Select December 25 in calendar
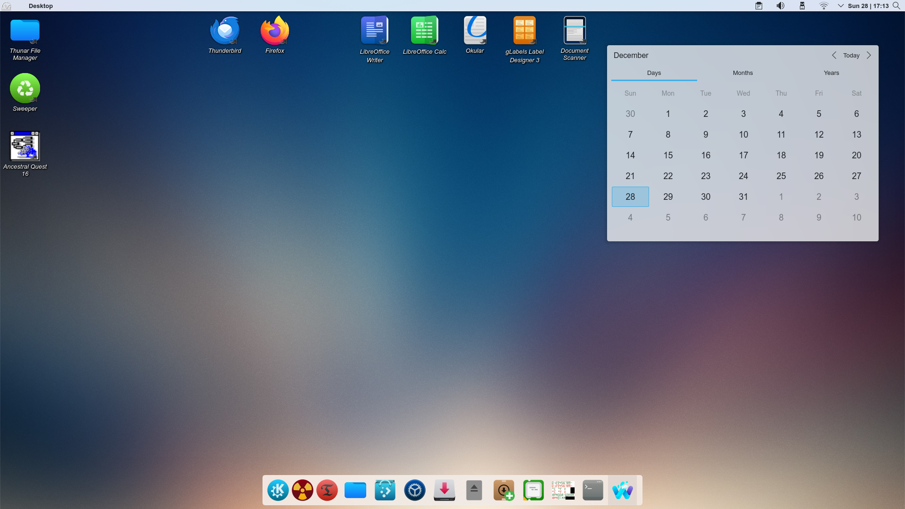Image resolution: width=905 pixels, height=509 pixels. (781, 176)
